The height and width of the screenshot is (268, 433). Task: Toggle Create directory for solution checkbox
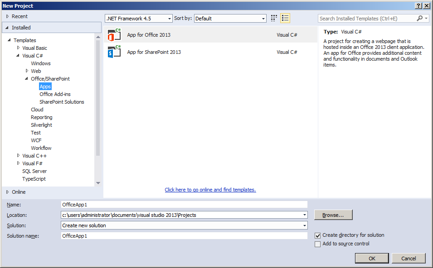tap(317, 235)
